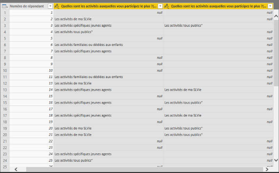279x173 pixels.
Task: Click 'Les activités de ma SLVie' in row 2
Action: (x=73, y=19)
